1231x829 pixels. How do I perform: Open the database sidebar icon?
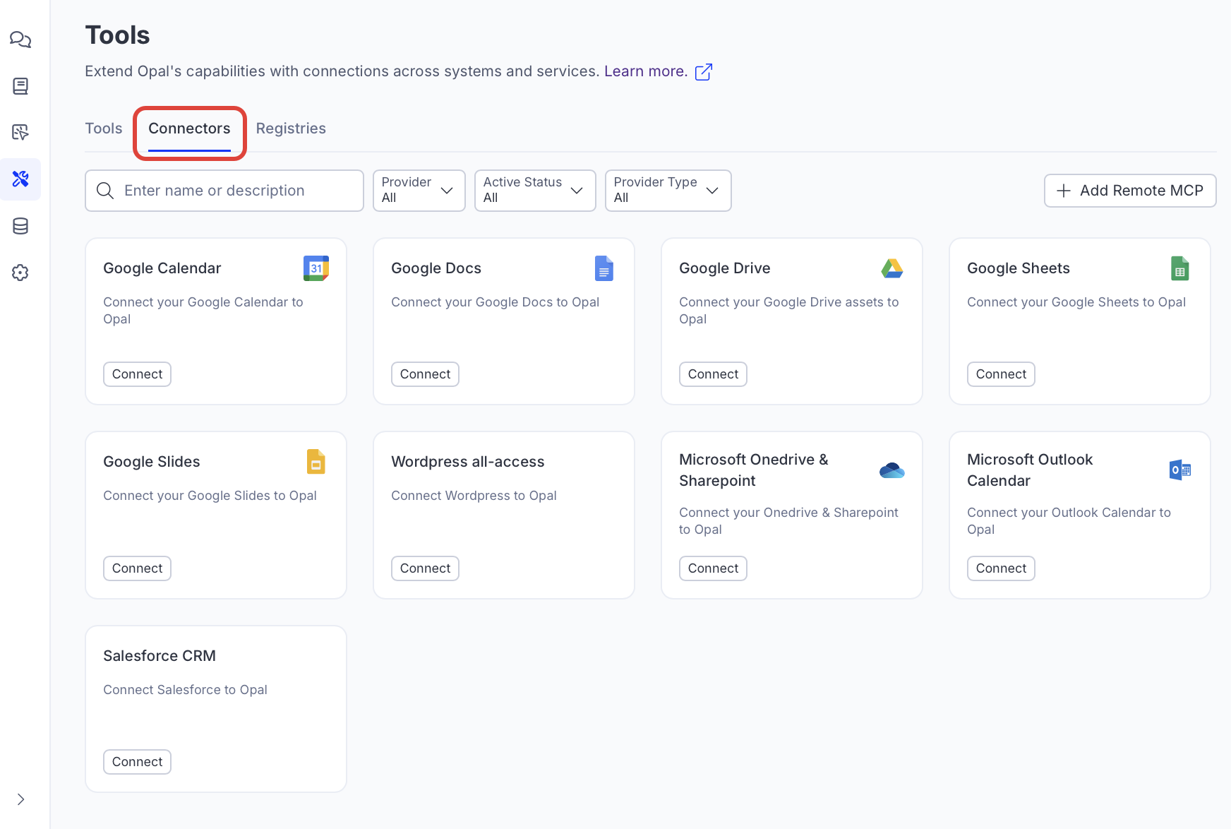click(20, 226)
